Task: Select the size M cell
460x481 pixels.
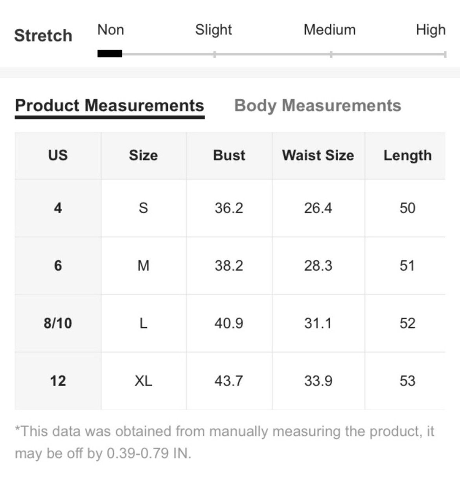Action: (x=144, y=266)
